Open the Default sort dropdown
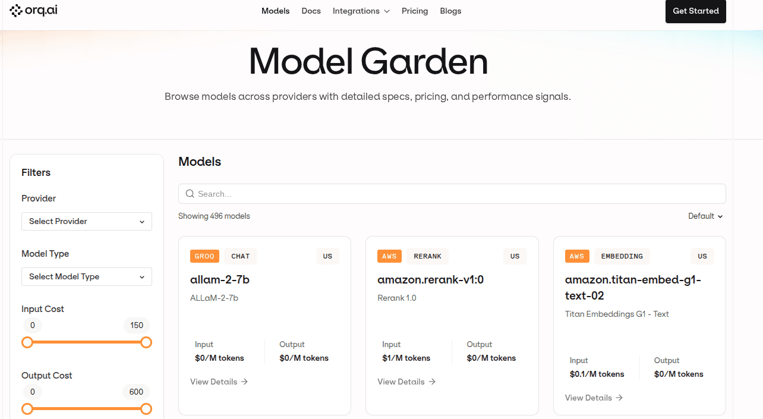 click(x=706, y=216)
